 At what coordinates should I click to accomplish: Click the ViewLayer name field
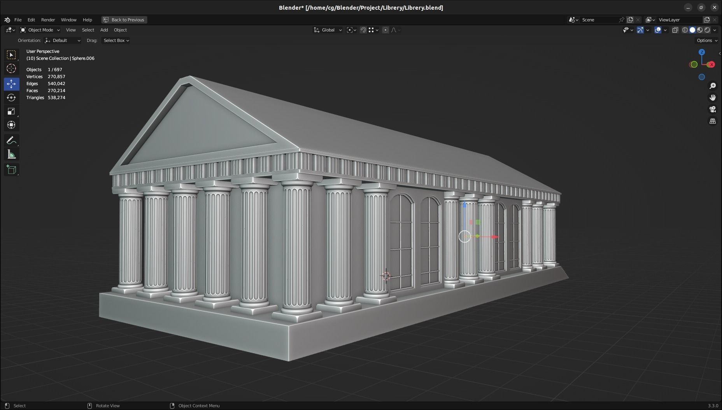[679, 20]
